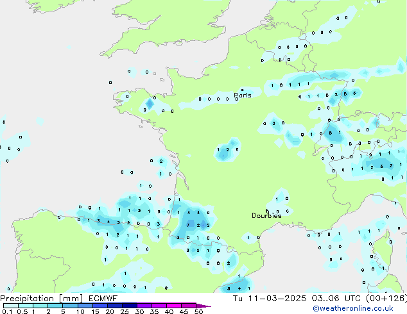Click the Paris city label
Image resolution: width=407 pixels, height=314 pixels.
pos(243,95)
